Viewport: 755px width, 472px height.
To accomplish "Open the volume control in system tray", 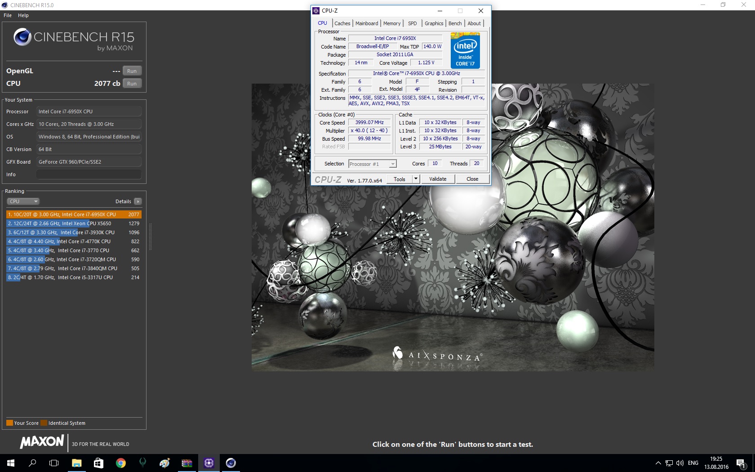I will 679,463.
